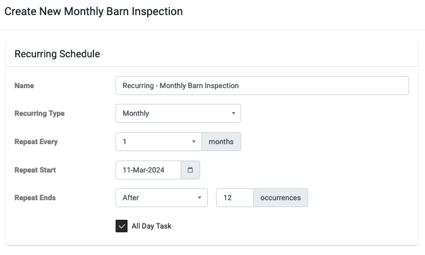Viewport: 425px width, 255px height.
Task: Open the Recurring Type dropdown showing Monthly
Action: pyautogui.click(x=178, y=113)
